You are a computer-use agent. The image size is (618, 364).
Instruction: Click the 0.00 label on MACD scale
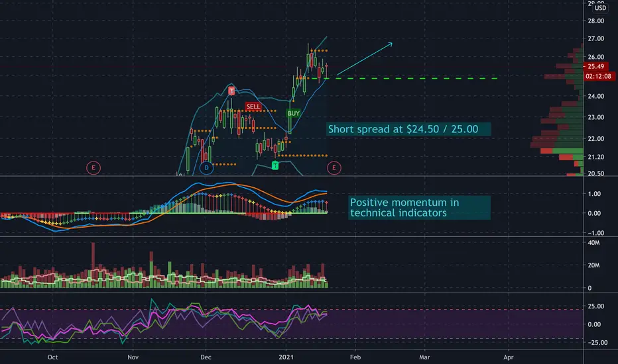coord(594,213)
